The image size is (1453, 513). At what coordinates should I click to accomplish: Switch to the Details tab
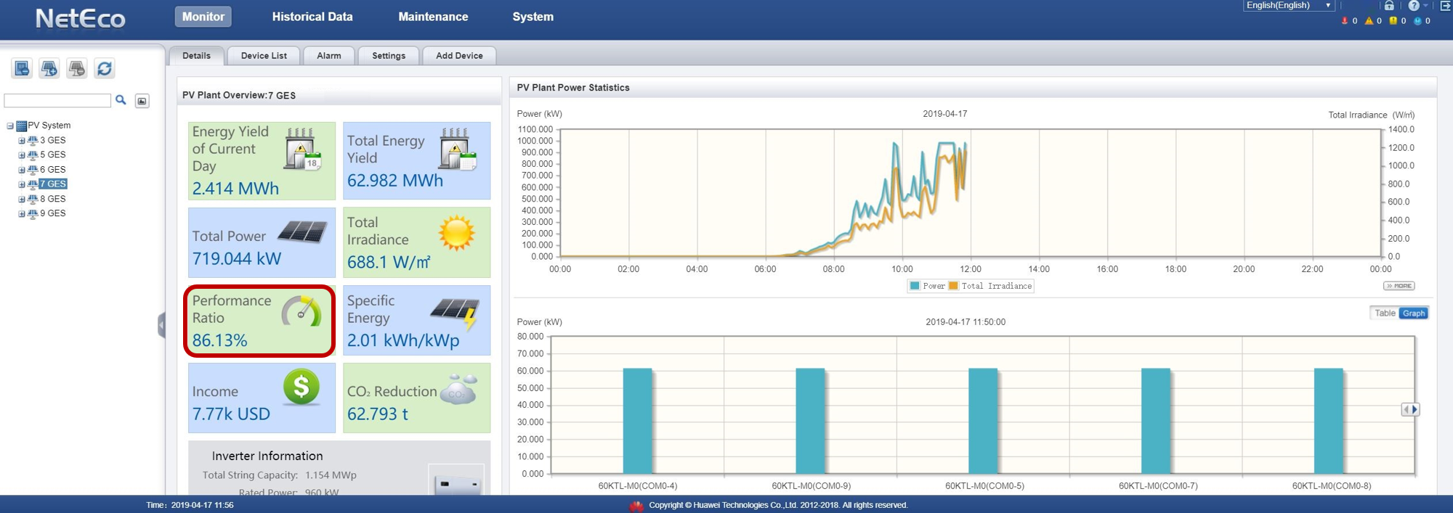click(197, 56)
